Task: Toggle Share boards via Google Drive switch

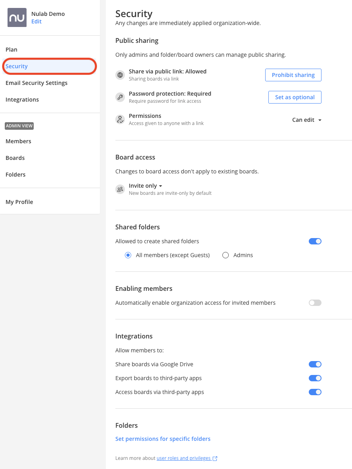Action: point(315,364)
